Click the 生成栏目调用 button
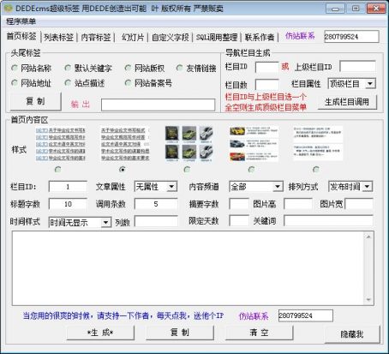The width and height of the screenshot is (389, 354). coord(347,102)
